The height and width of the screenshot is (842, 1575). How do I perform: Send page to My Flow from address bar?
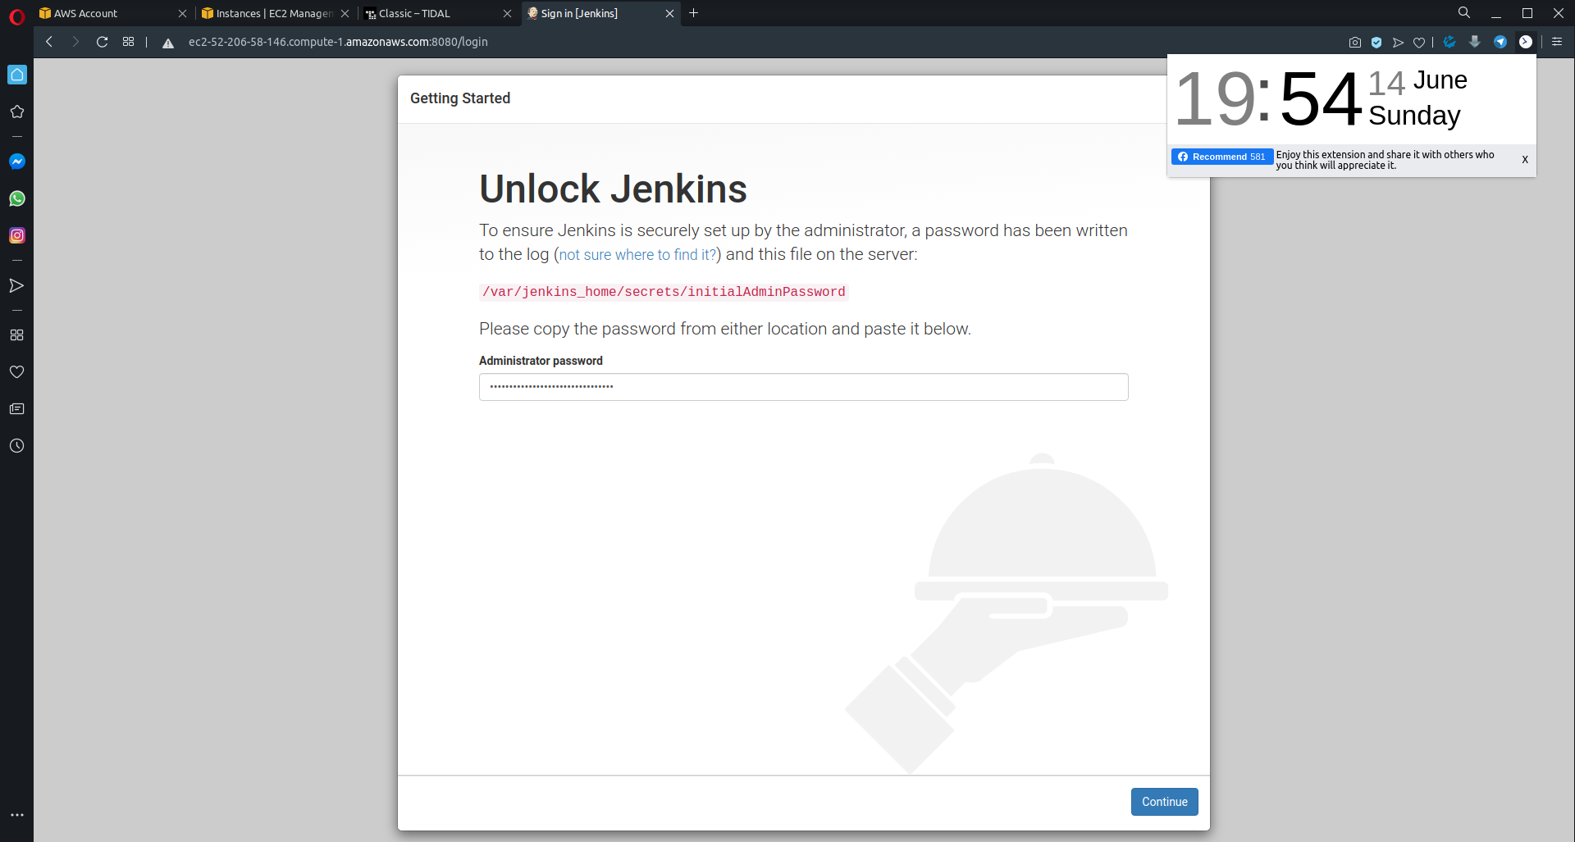[1398, 43]
